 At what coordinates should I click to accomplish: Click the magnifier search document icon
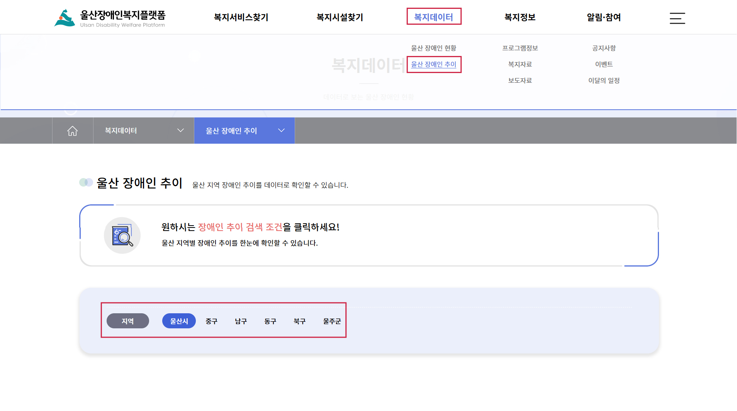click(122, 236)
